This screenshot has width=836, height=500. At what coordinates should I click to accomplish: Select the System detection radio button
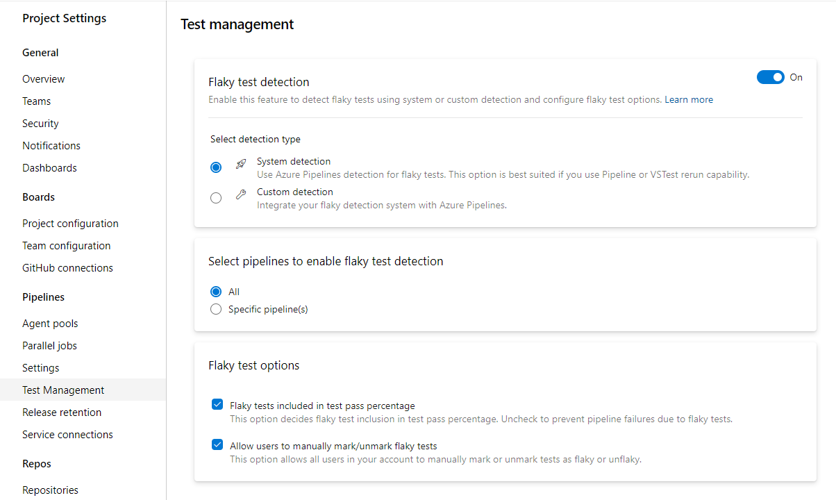pos(216,167)
